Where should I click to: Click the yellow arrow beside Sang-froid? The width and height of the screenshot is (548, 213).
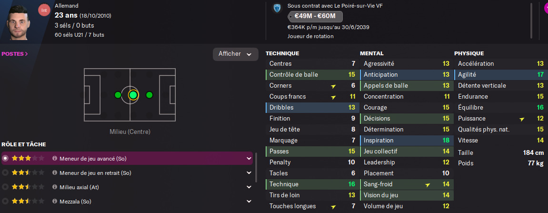(x=428, y=184)
